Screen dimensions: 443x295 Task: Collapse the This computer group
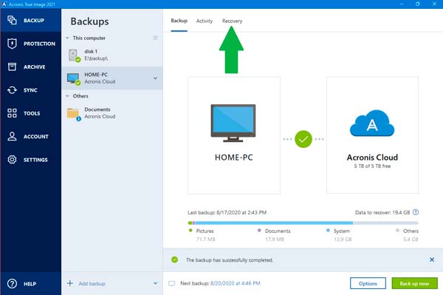pyautogui.click(x=67, y=38)
